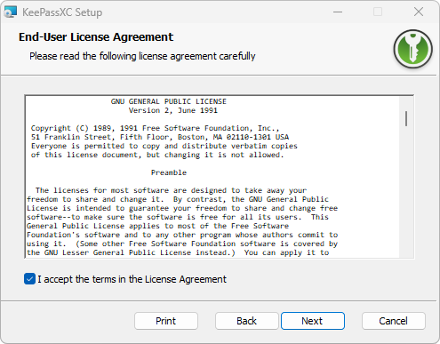
Task: Click the 'I accept the terms' label text
Action: click(x=132, y=279)
